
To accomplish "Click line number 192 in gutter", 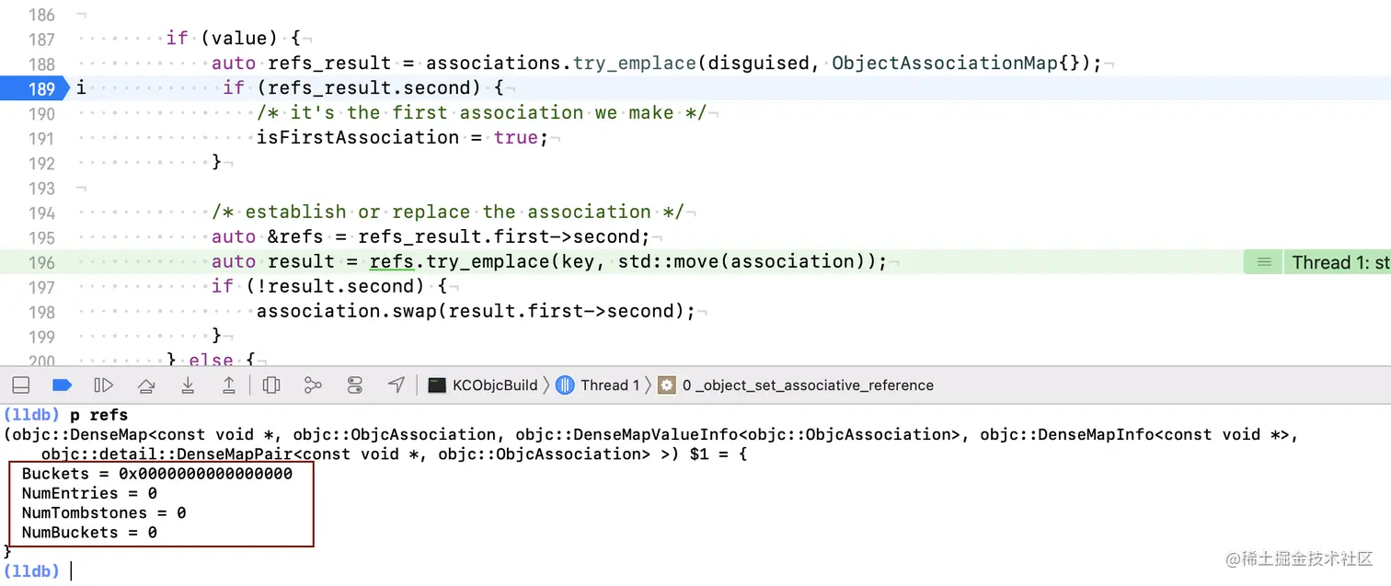I will pos(41,163).
